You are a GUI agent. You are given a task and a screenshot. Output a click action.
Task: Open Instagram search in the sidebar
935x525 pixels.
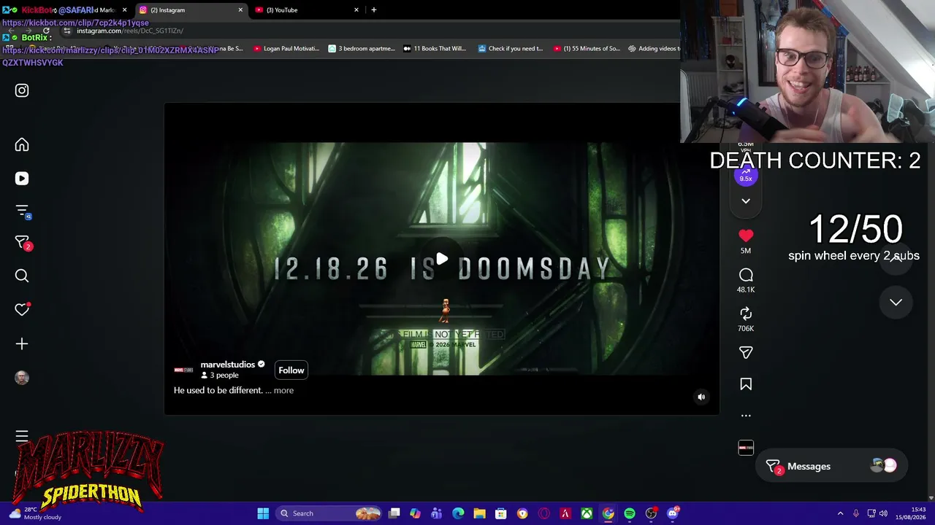tap(22, 276)
